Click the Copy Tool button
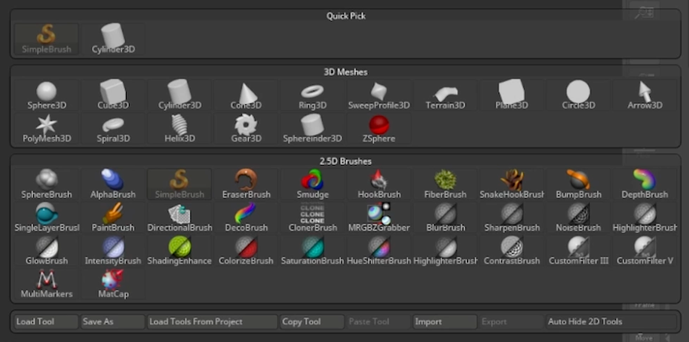The height and width of the screenshot is (342, 689). point(312,322)
